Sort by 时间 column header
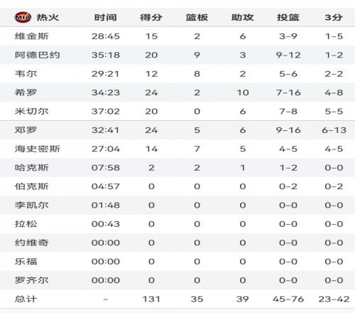This screenshot has height=313, width=355. [x=106, y=17]
